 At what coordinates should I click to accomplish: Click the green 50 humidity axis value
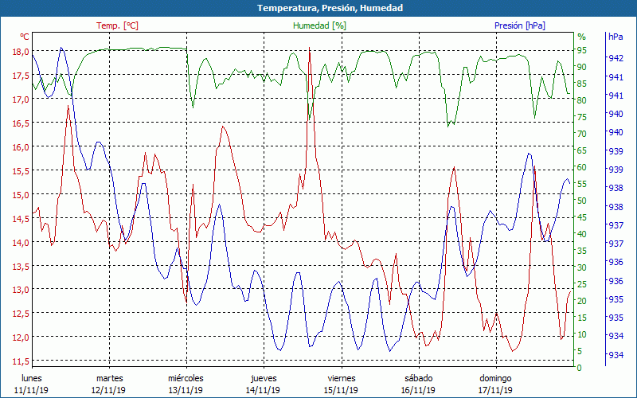[x=582, y=201]
